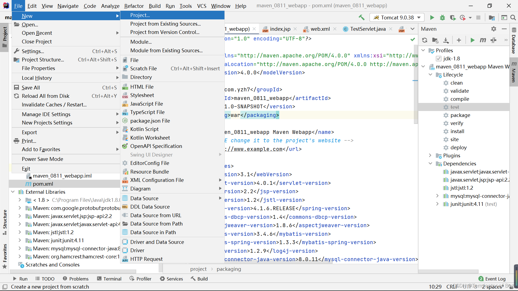Click the Structure side tool window tab
The image size is (518, 291).
pyautogui.click(x=5, y=222)
